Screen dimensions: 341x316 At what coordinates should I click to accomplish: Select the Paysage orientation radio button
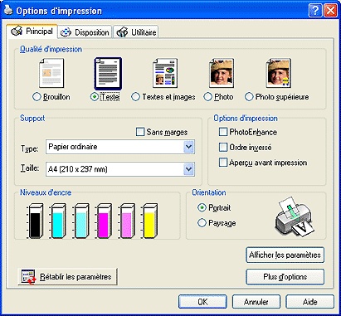pos(202,222)
